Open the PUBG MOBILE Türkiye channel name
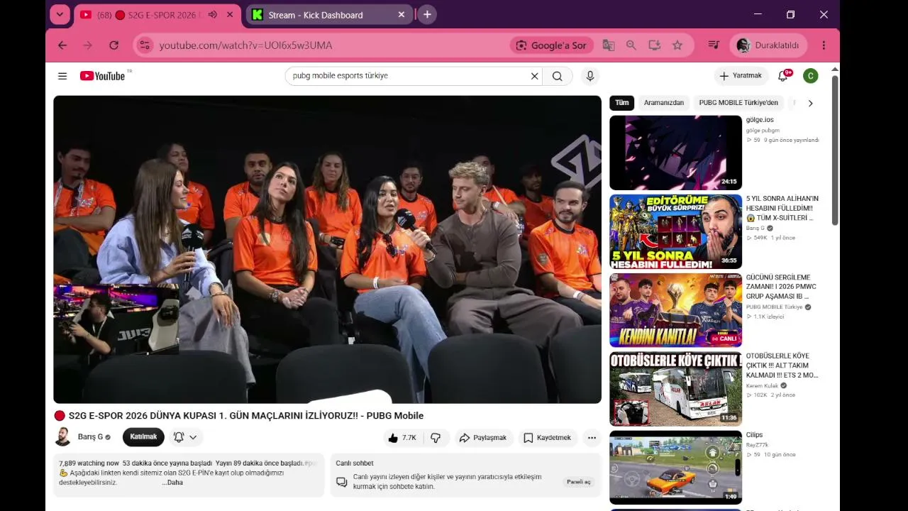908x511 pixels. [774, 307]
